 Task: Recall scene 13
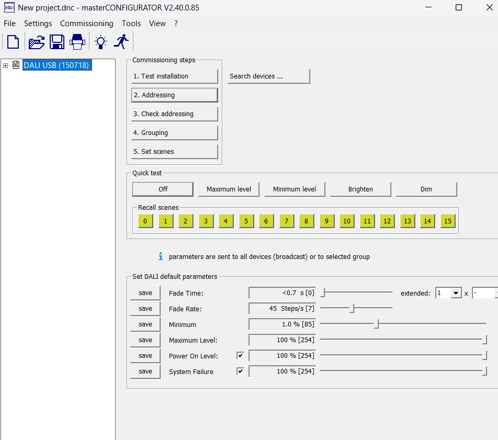408,221
